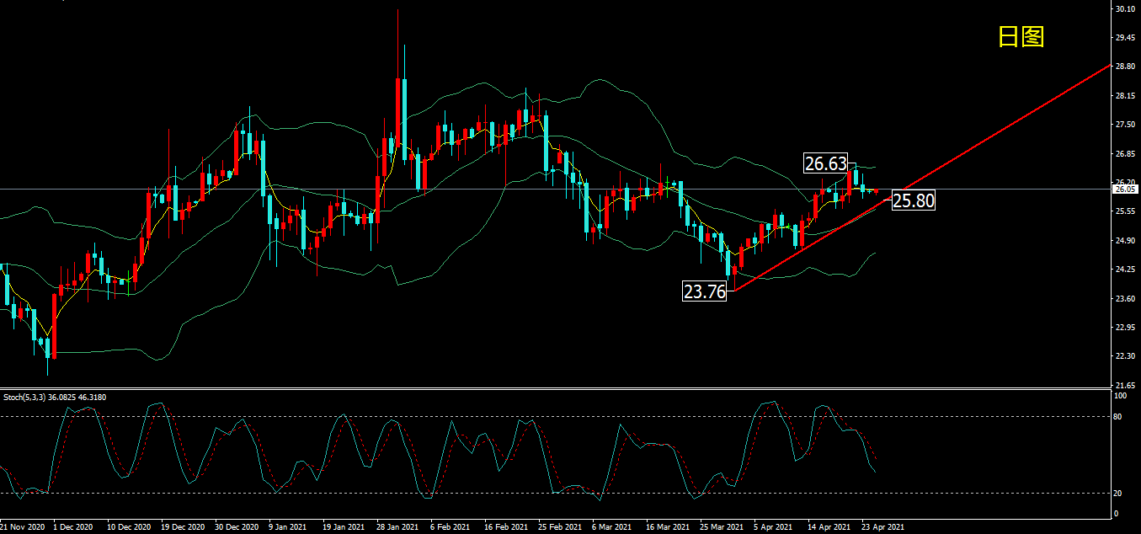1141x534 pixels.
Task: Click the 1 Dec 2020 date label
Action: click(x=72, y=527)
